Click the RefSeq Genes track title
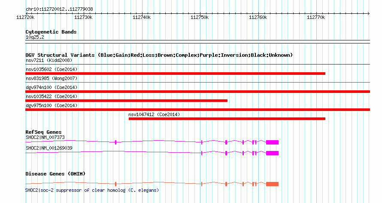The image size is (382, 203). click(x=43, y=132)
